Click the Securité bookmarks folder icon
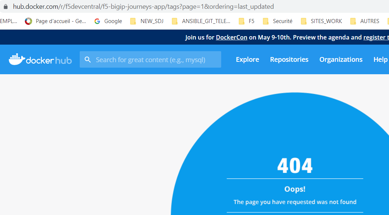389x215 pixels. [x=266, y=21]
